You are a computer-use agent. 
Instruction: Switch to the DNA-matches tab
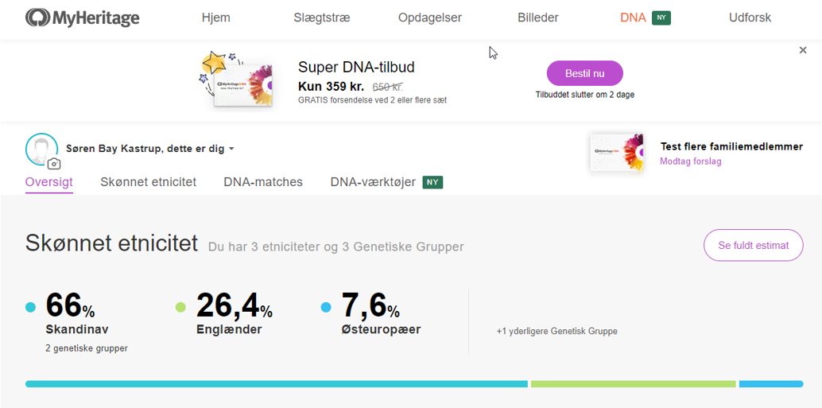263,182
